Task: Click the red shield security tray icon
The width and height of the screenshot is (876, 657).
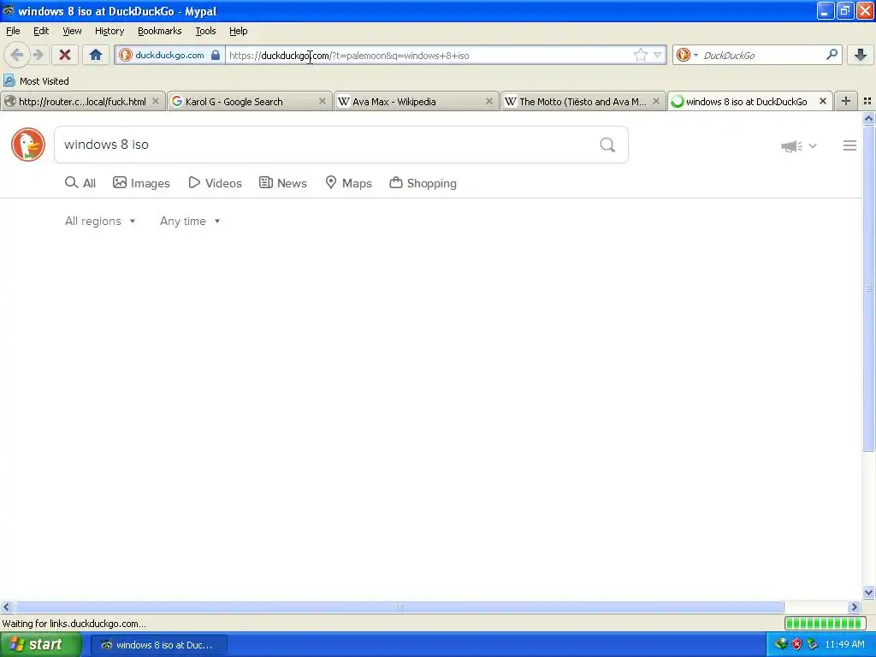Action: click(x=796, y=644)
